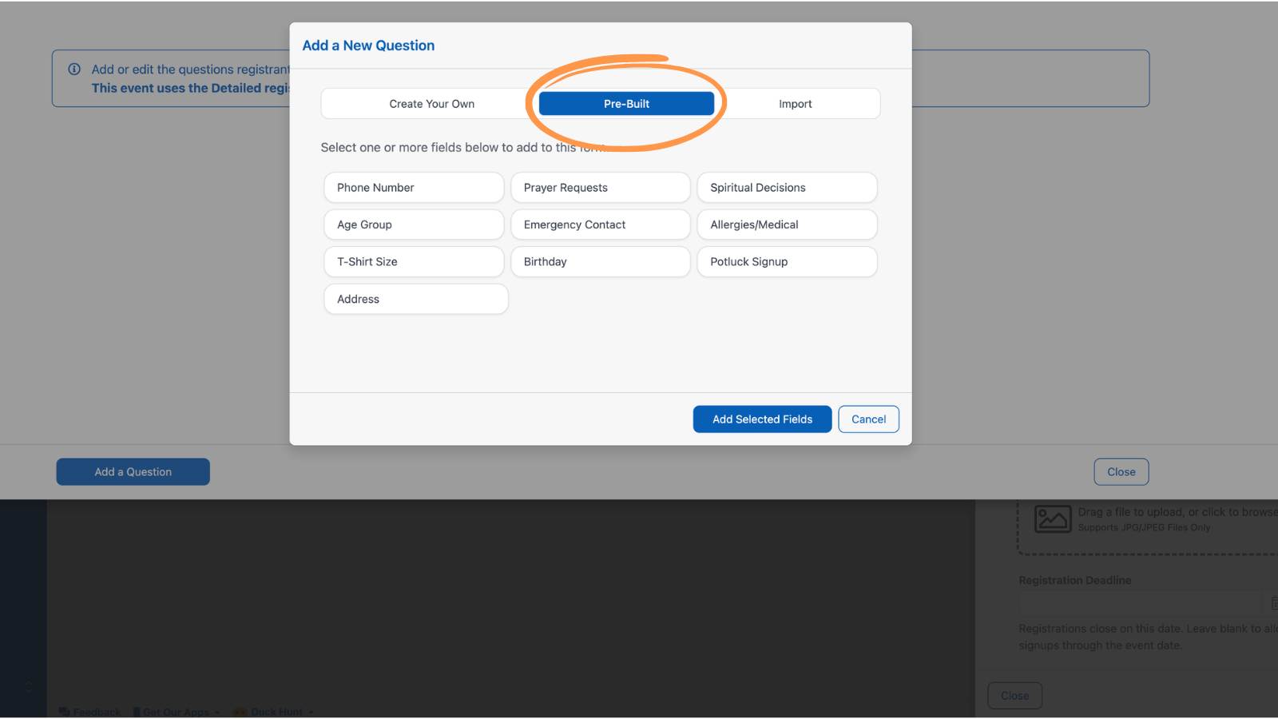Expand the Get Our Apps dropdown

point(176,712)
